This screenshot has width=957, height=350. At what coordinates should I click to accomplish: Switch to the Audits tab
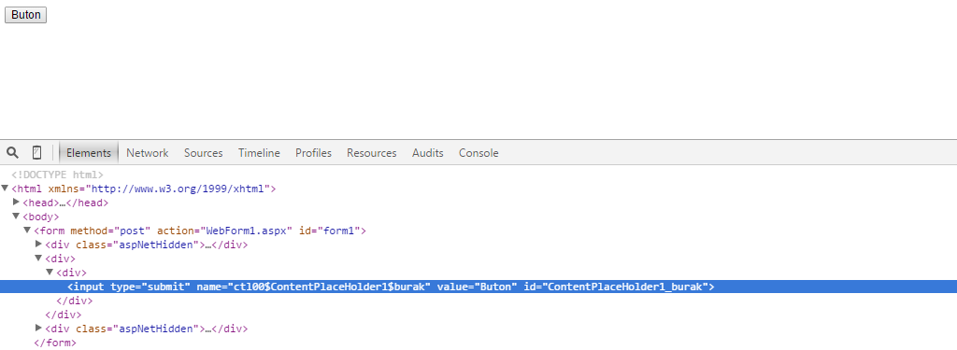pyautogui.click(x=428, y=153)
